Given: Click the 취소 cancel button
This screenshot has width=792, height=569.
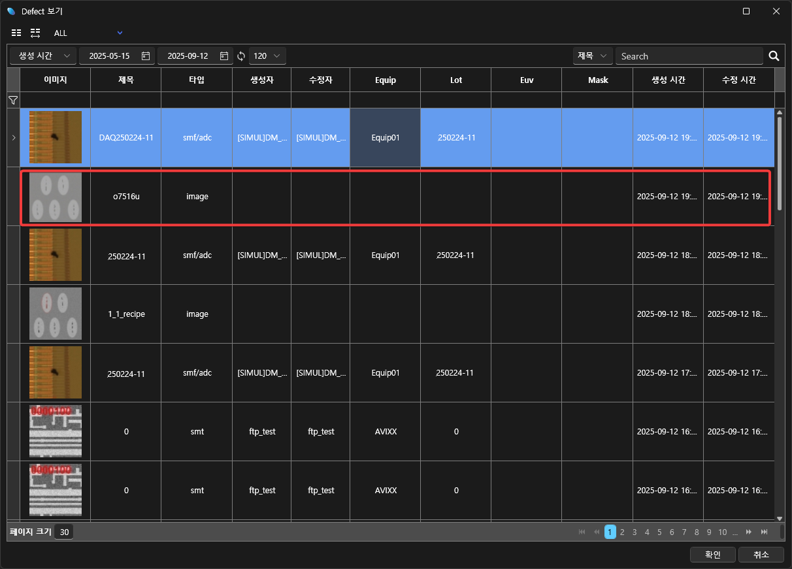Looking at the screenshot, I should click(761, 555).
